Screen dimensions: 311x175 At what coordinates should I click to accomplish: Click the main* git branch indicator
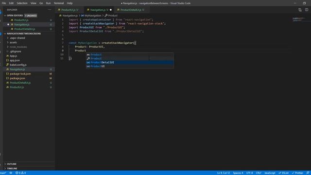click(x=3, y=173)
